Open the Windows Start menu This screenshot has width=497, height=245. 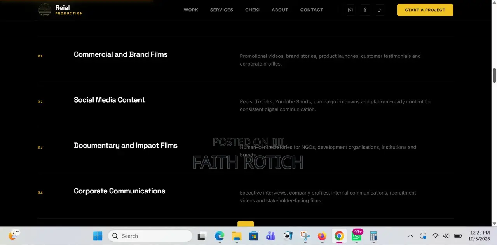[98, 236]
